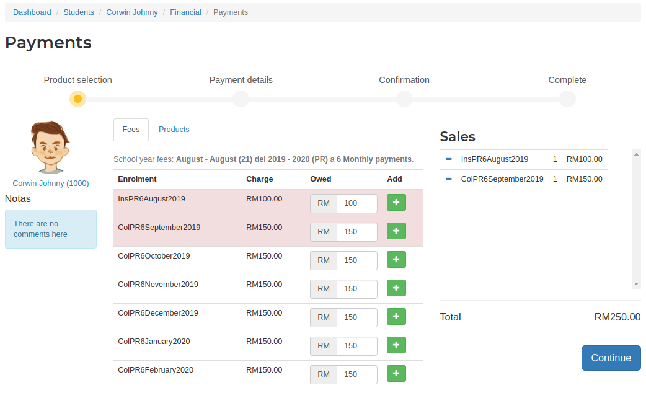The width and height of the screenshot is (646, 411).
Task: Click plus icon on InsPR6August2019 row
Action: (396, 203)
